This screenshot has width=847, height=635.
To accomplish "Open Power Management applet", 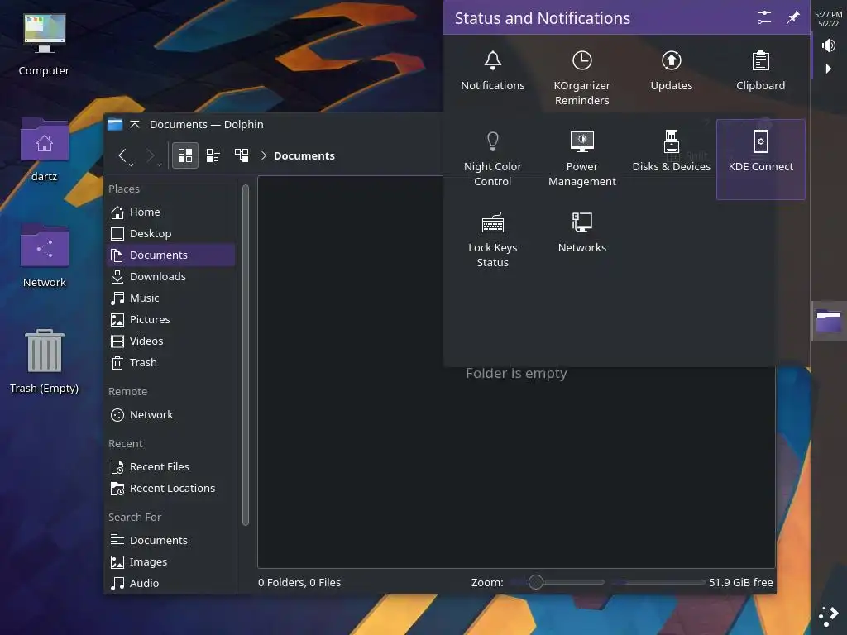I will tap(581, 160).
